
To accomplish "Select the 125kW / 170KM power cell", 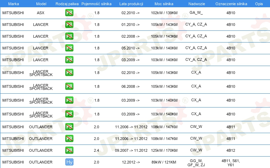I will (x=164, y=150).
